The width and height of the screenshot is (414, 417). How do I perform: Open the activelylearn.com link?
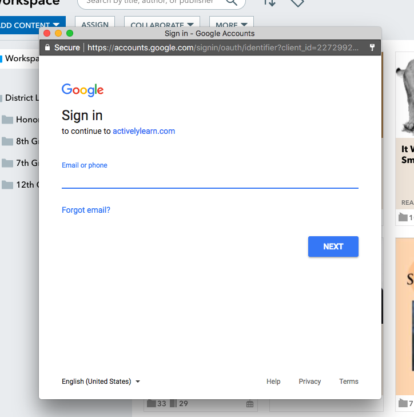(x=144, y=131)
